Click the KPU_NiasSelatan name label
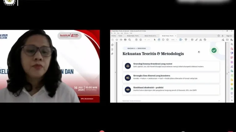Image resolution: width=236 pixels, height=132 pixels. [87, 99]
